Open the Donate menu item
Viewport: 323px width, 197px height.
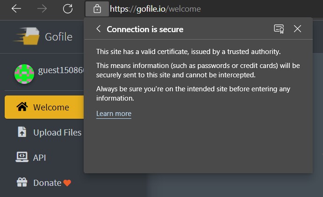(44, 183)
